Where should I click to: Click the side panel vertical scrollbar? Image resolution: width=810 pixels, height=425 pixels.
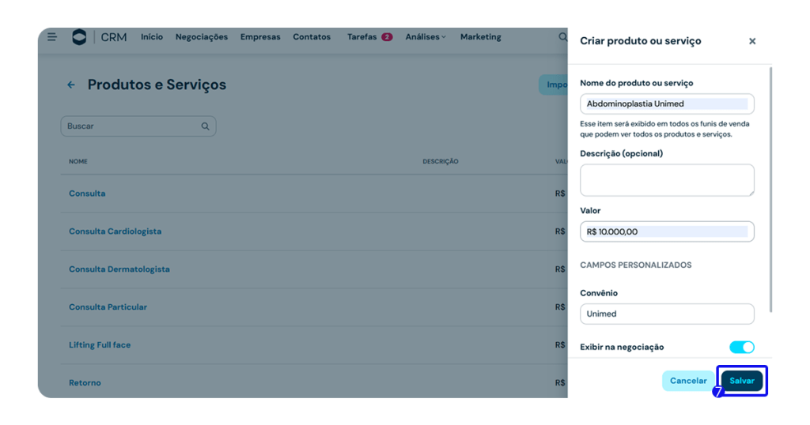tap(770, 190)
